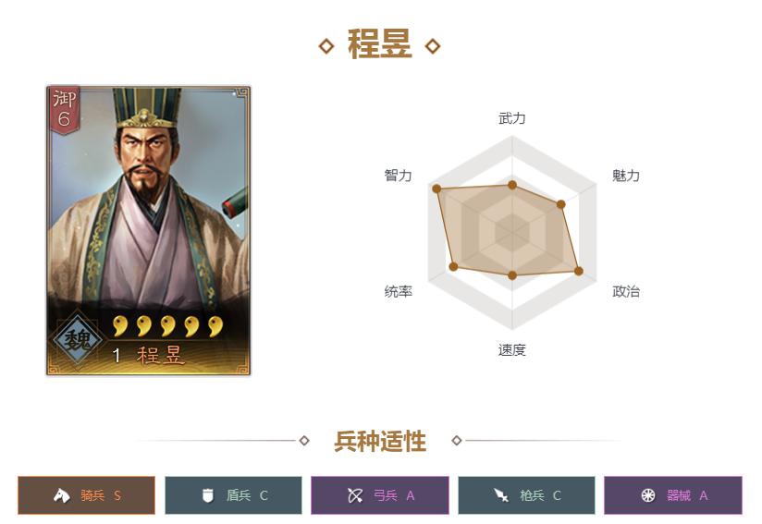The image size is (762, 524).
Task: Select the 弓兵 A aptitude box
Action: coord(379,495)
